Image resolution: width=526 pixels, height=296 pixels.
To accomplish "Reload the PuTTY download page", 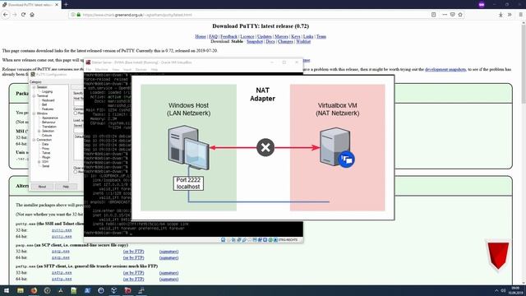I will pos(23,15).
